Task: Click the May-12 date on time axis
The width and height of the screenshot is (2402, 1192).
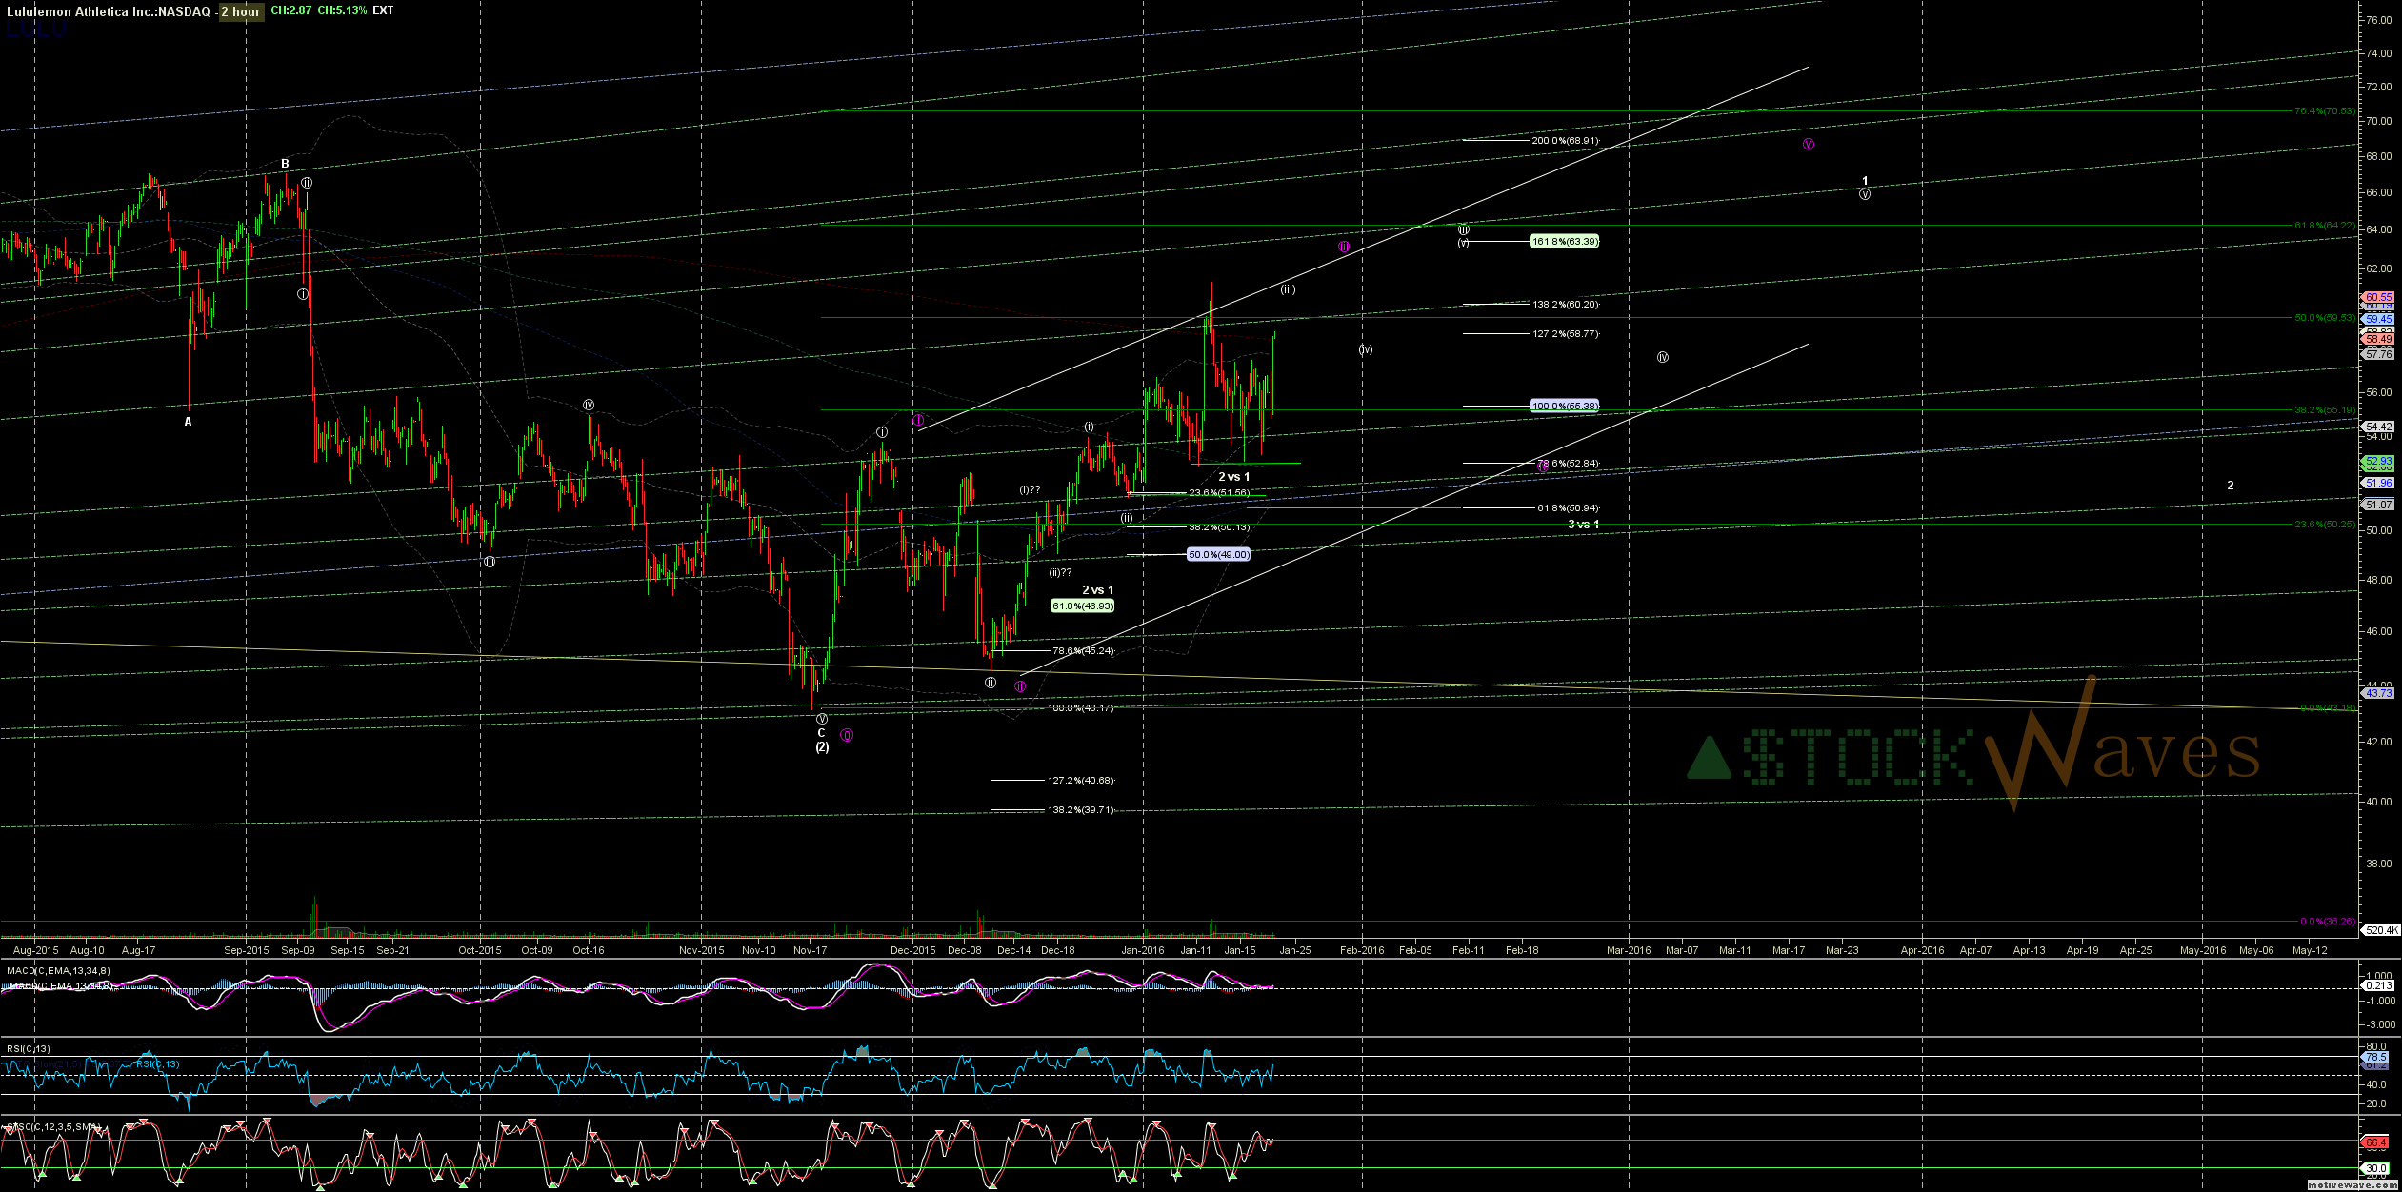Action: click(x=2310, y=950)
